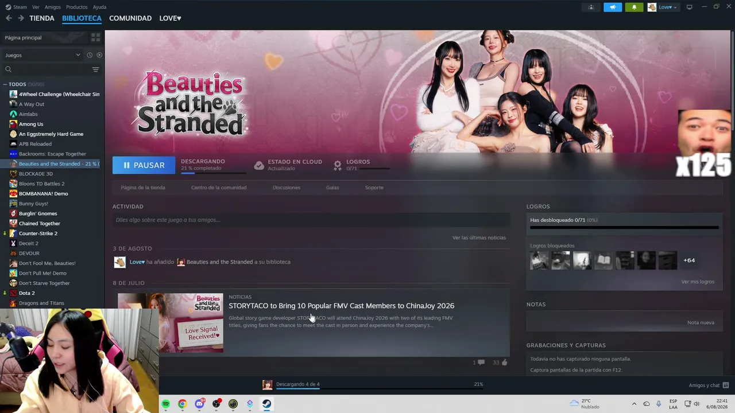This screenshot has height=413, width=735.
Task: Switch to the TIENDA tab
Action: pos(42,18)
